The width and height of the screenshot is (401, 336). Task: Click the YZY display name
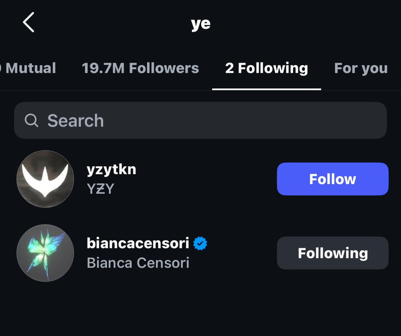(x=100, y=189)
